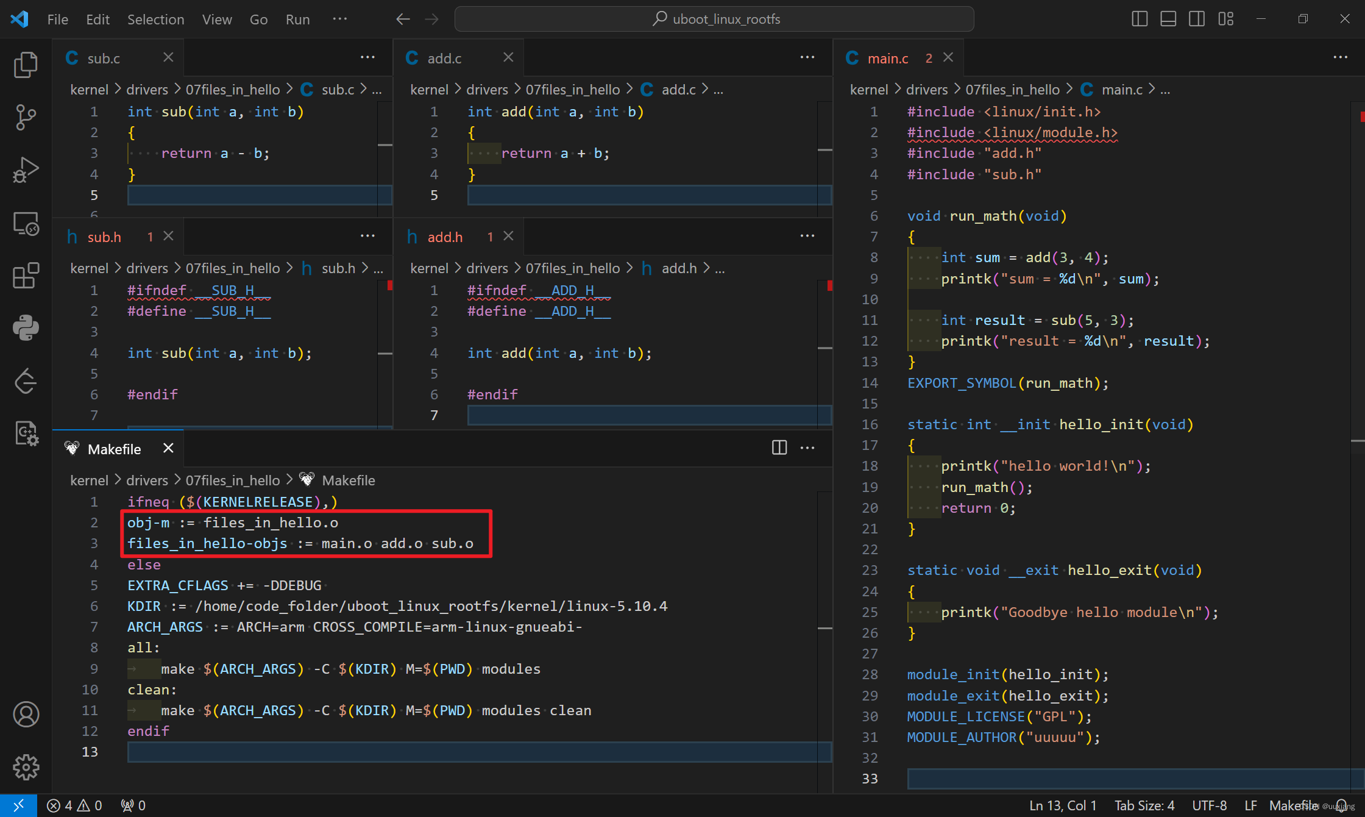Open Remote Explorer view

pos(26,224)
